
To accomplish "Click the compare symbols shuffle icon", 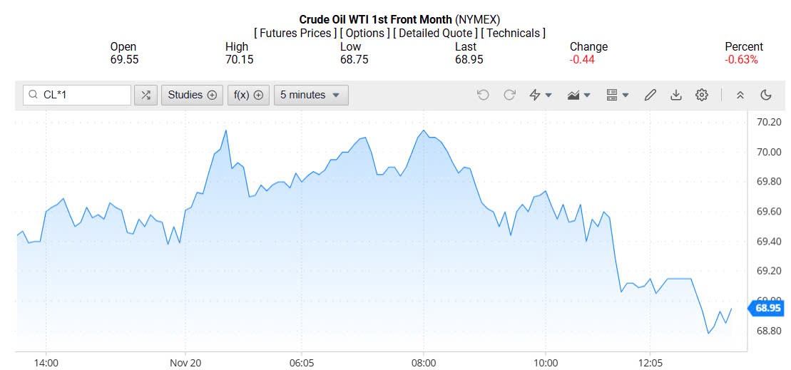I will [146, 95].
